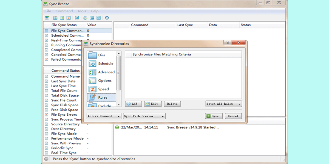Click the blue help question mark icon
Viewport: 329px width, 164px height.
pos(107,18)
